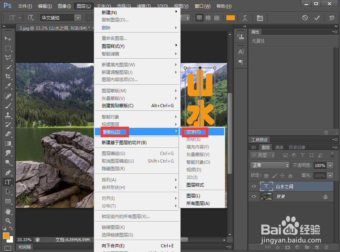Choose 文字(T) in rasterize submenu
340x252 pixels.
202,132
